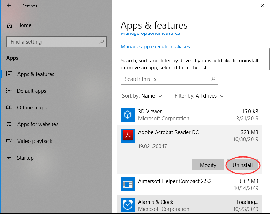Image resolution: width=270 pixels, height=214 pixels.
Task: Click the vertical scrollbar thumb
Action: (x=269, y=59)
